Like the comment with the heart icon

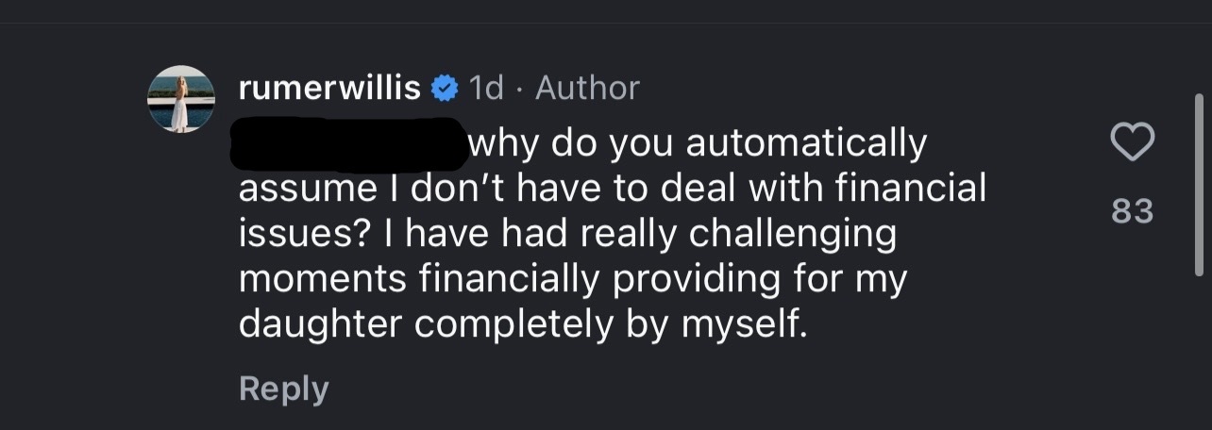coord(1131,143)
